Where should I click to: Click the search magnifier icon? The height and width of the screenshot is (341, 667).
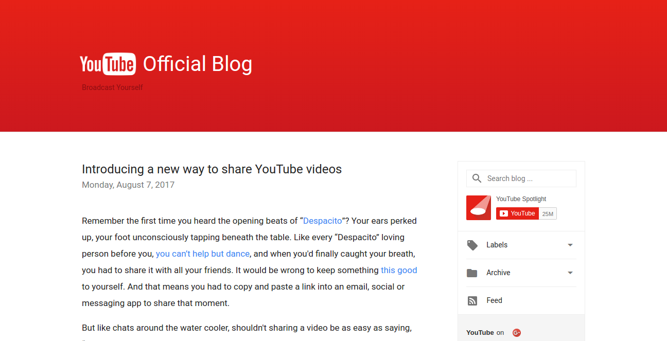click(477, 178)
